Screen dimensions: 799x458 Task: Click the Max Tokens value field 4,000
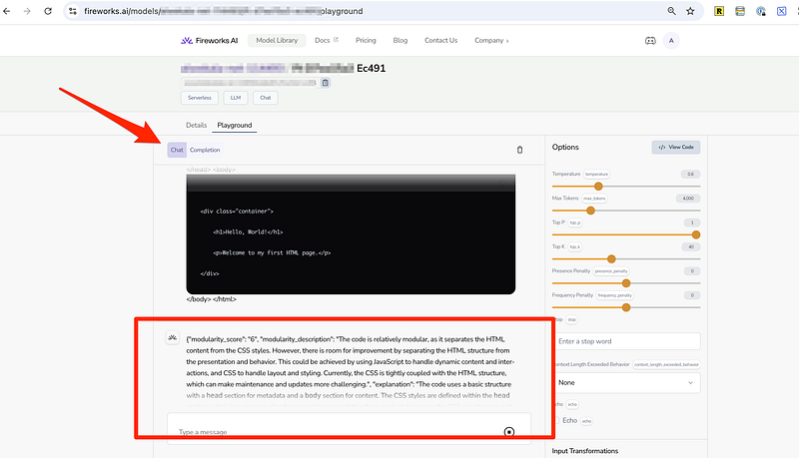688,198
